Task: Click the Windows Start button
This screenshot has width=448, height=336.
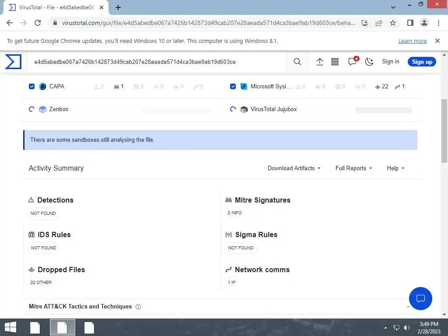Action: [10, 327]
